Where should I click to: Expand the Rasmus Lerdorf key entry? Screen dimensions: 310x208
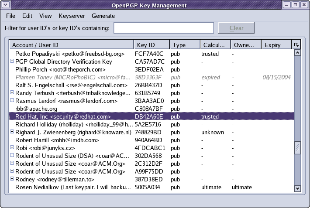coord(12,100)
